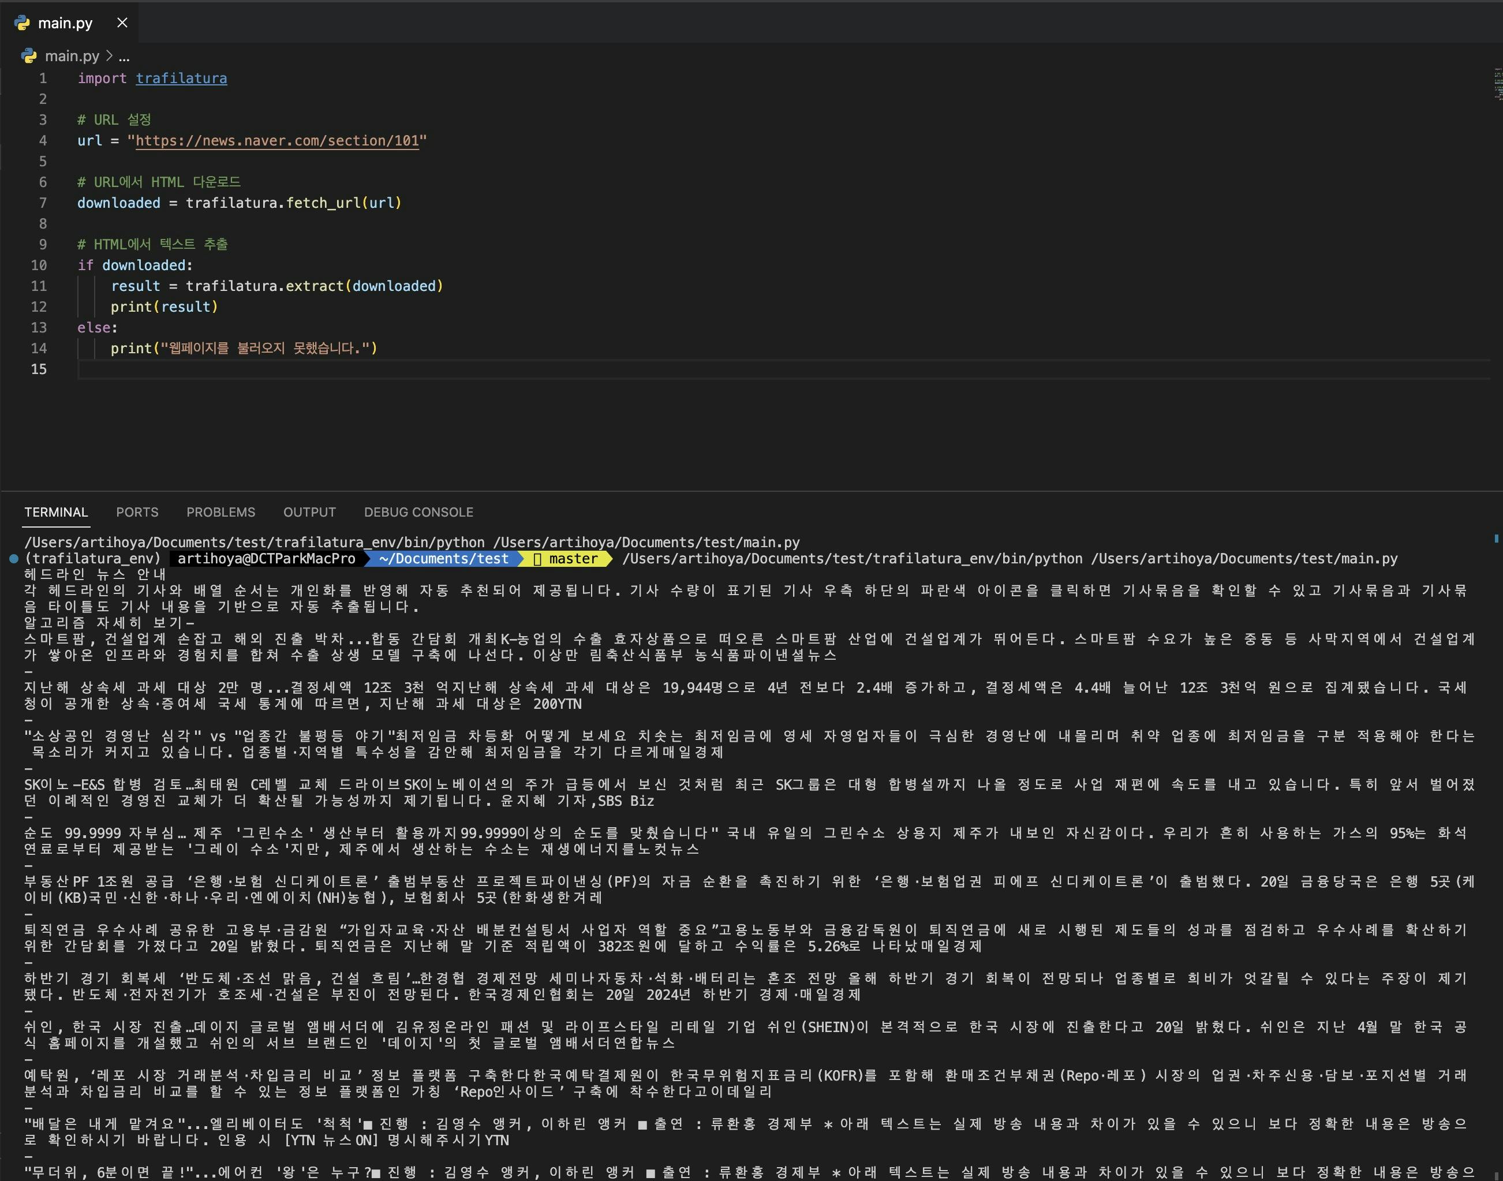Image resolution: width=1503 pixels, height=1181 pixels.
Task: Click the Python icon in the breadcrumb
Action: coord(29,56)
